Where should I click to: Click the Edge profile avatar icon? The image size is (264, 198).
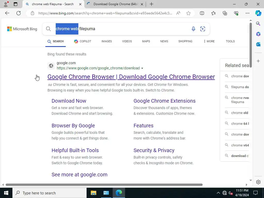6,4
